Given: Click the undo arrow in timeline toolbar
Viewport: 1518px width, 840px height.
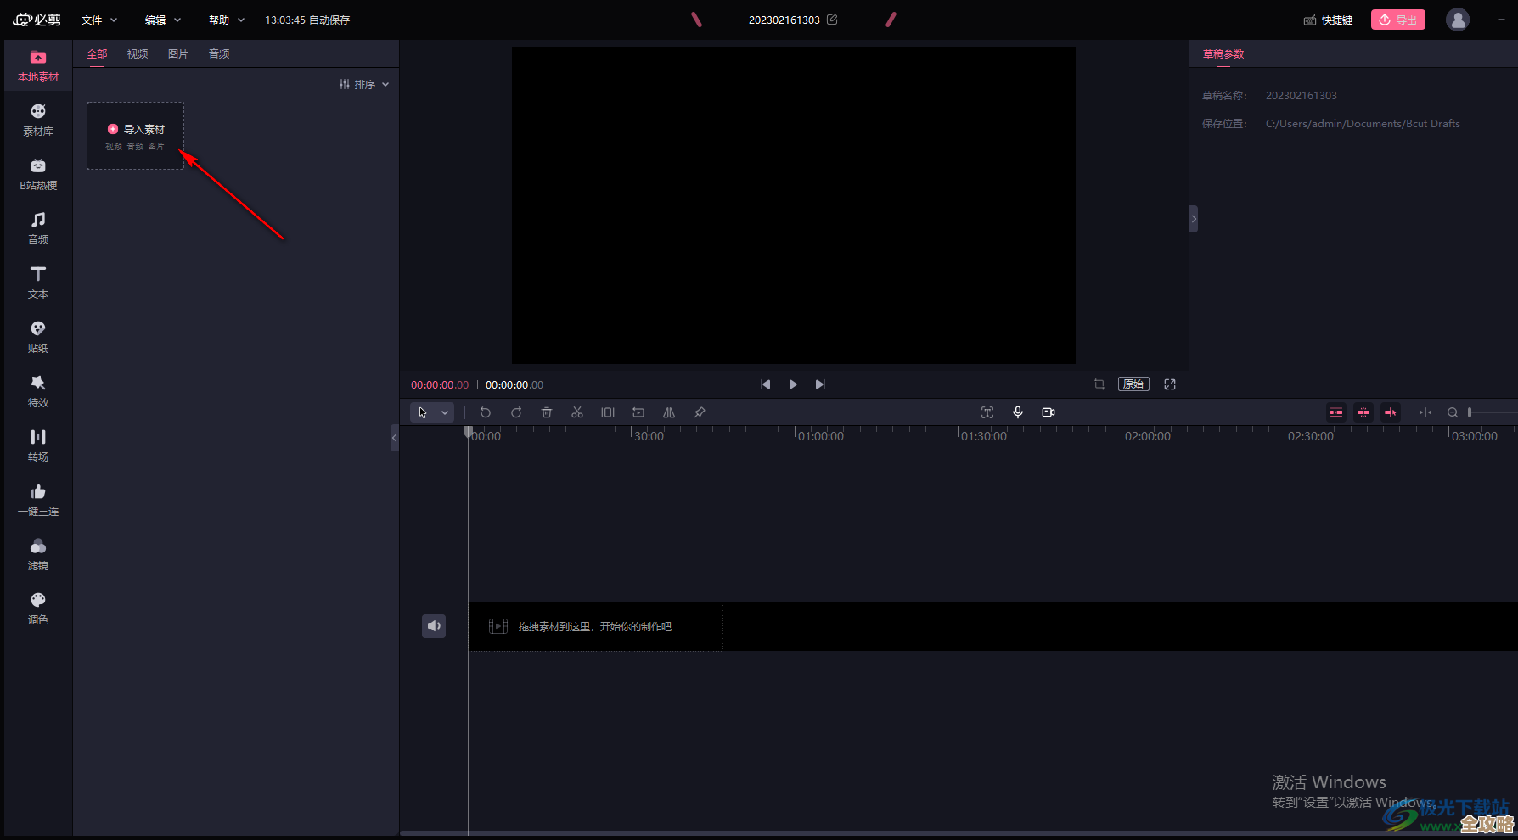Looking at the screenshot, I should tap(486, 412).
